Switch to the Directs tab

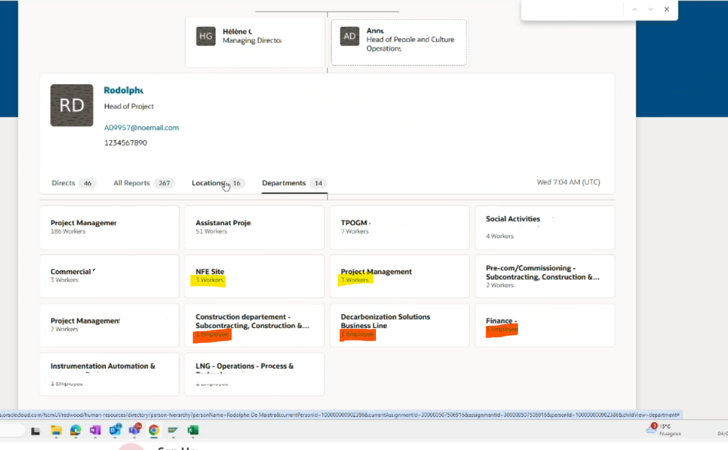point(63,182)
